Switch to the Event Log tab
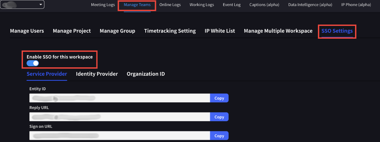Screen dimensions: 380x142 point(232,5)
